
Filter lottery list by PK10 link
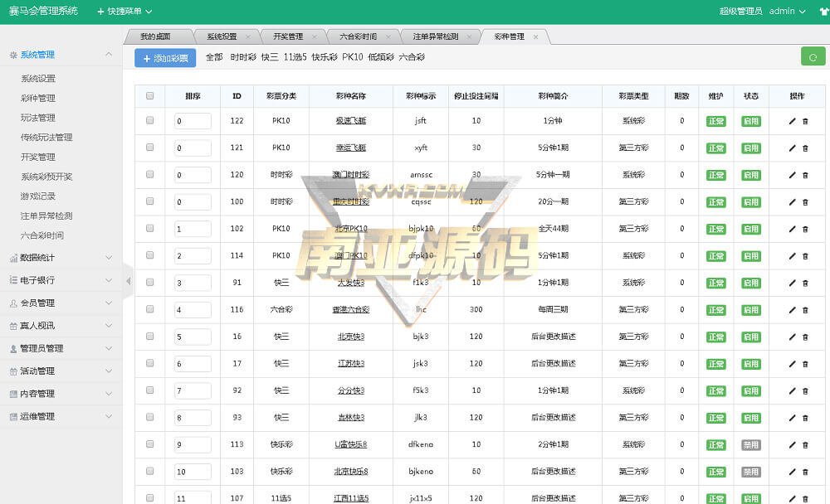point(352,57)
